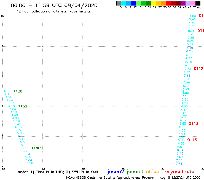The image size is (204, 180).
Task: Click the date title 08/04/2020
Action: (x=81, y=6)
